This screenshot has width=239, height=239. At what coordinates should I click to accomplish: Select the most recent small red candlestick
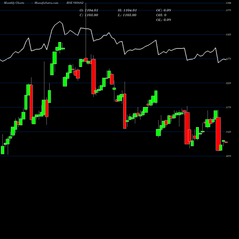pos(226,142)
